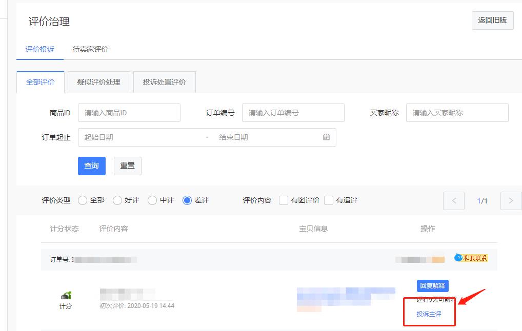Click the 返回旧版 button
The width and height of the screenshot is (522, 331).
[x=492, y=20]
